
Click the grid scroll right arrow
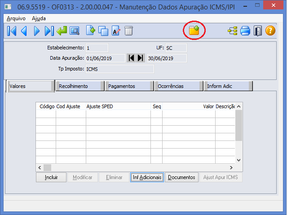231,167
